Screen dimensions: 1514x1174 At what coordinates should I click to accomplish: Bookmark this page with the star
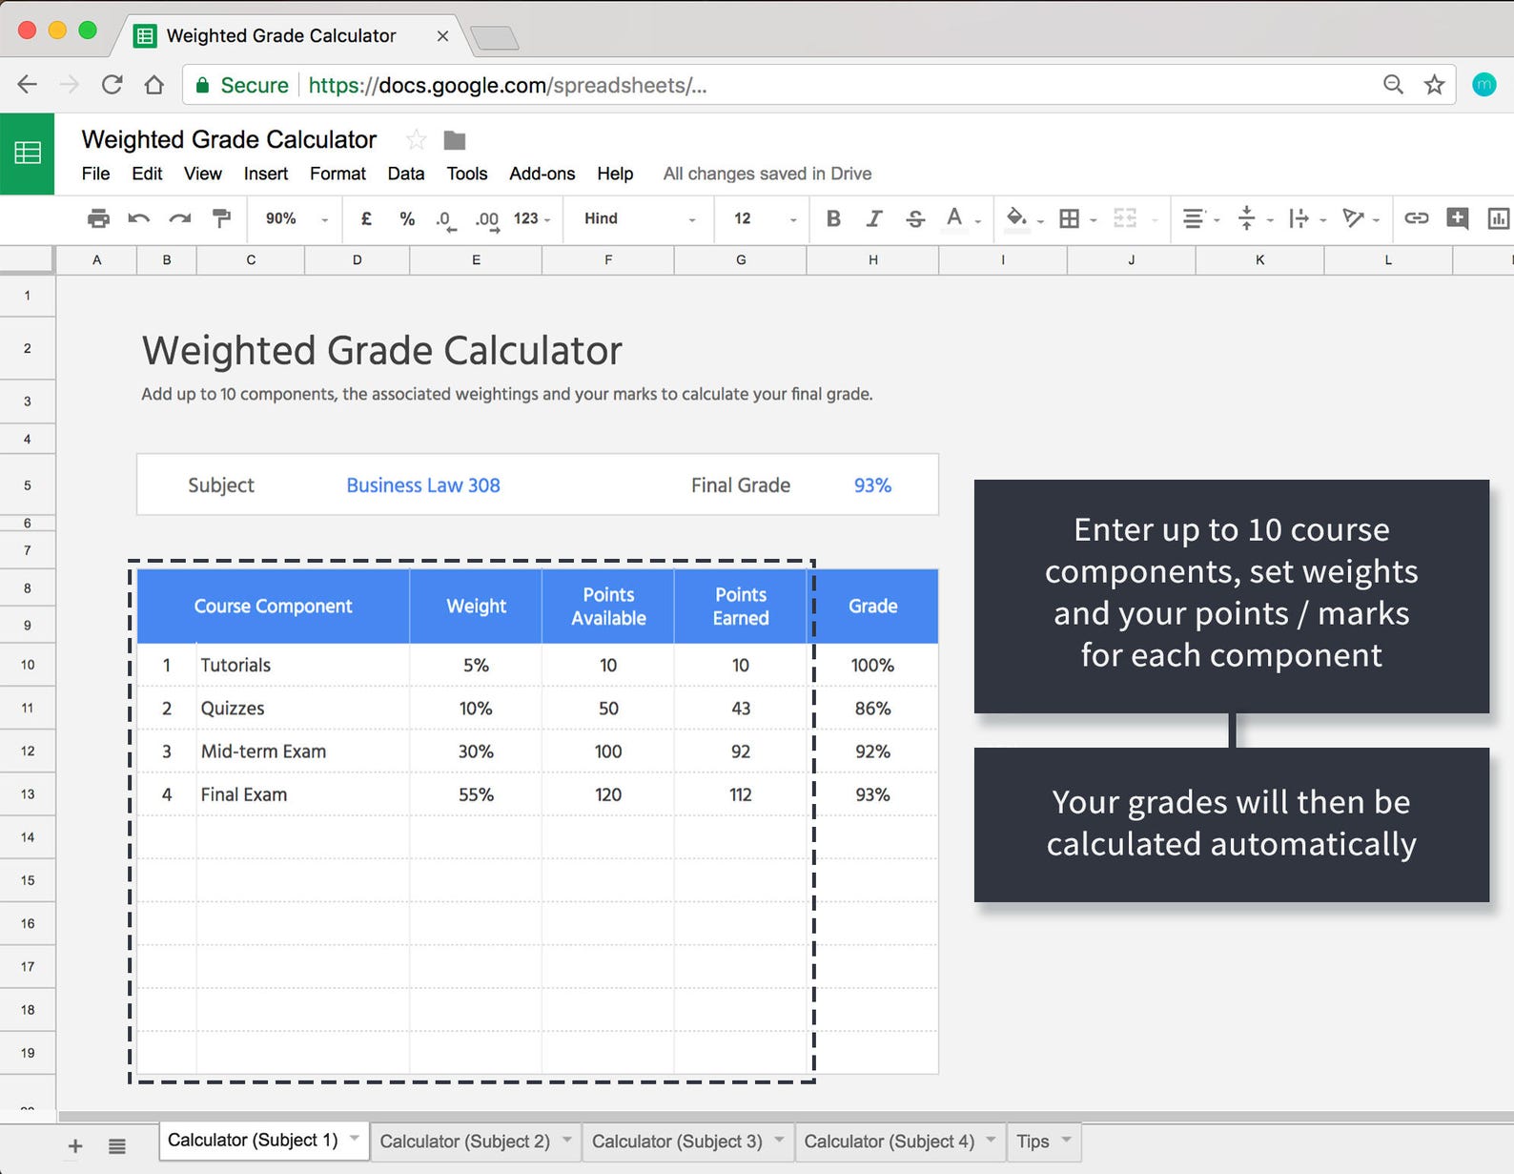coord(1434,85)
